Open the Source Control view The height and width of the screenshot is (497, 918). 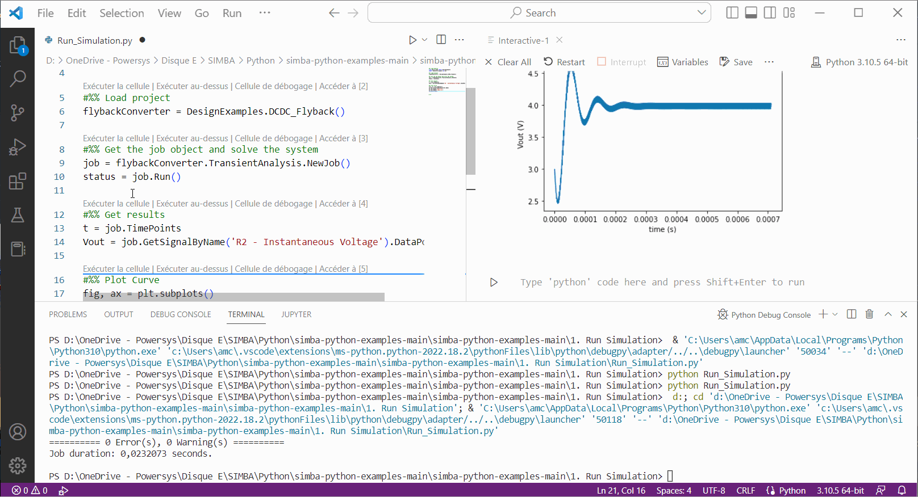coord(18,113)
